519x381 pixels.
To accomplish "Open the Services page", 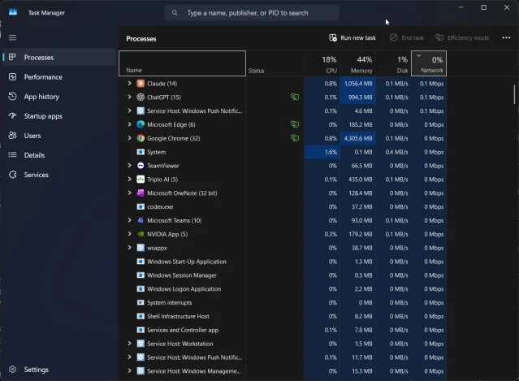I will 59,175.
